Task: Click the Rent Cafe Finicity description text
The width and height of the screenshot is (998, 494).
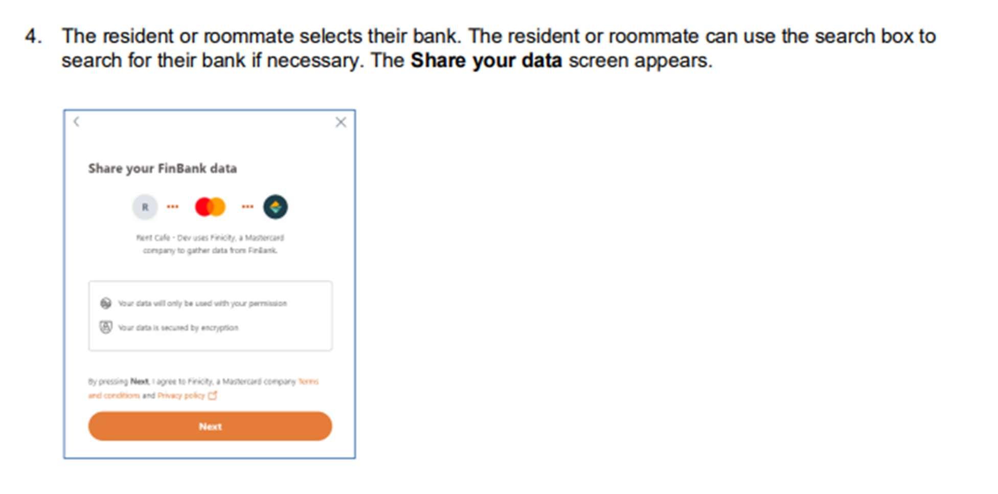Action: pos(210,244)
